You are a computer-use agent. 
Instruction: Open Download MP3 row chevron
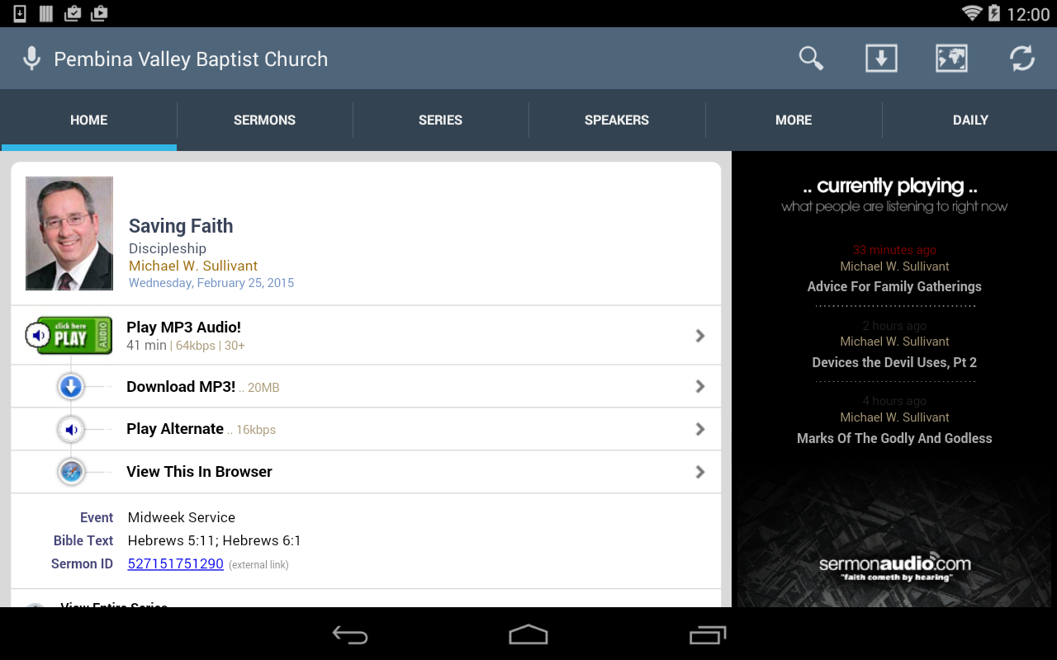(x=700, y=386)
